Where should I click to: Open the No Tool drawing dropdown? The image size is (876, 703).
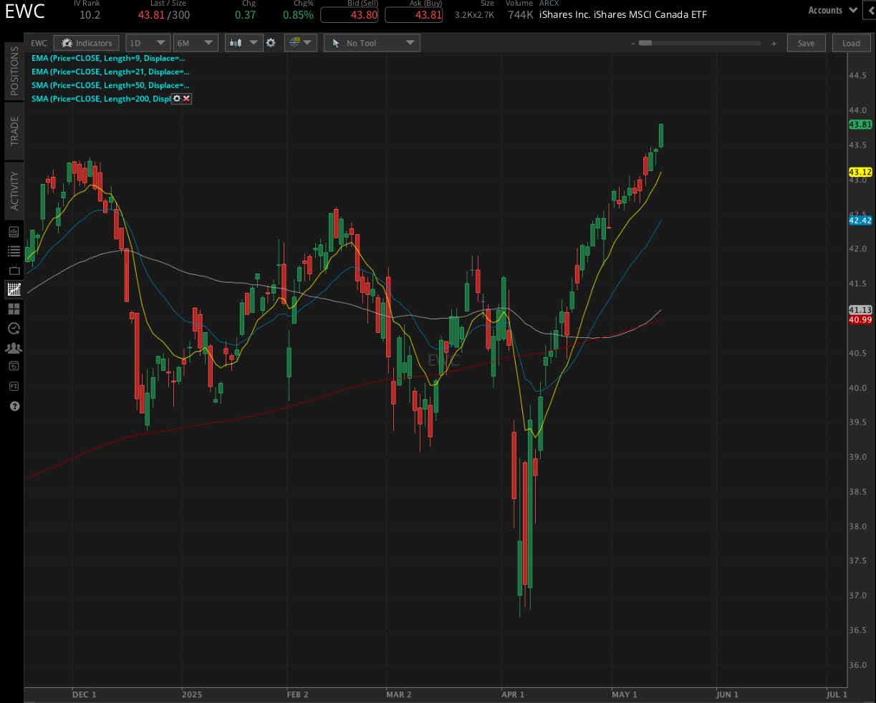(371, 42)
